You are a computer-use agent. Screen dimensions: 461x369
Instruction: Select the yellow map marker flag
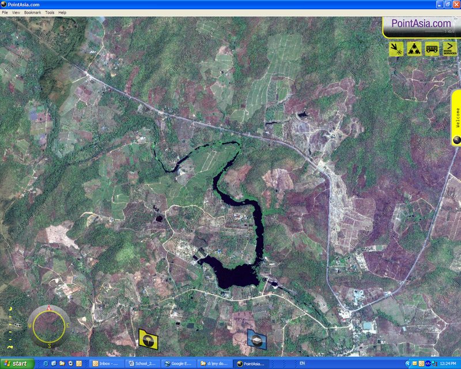tap(149, 338)
